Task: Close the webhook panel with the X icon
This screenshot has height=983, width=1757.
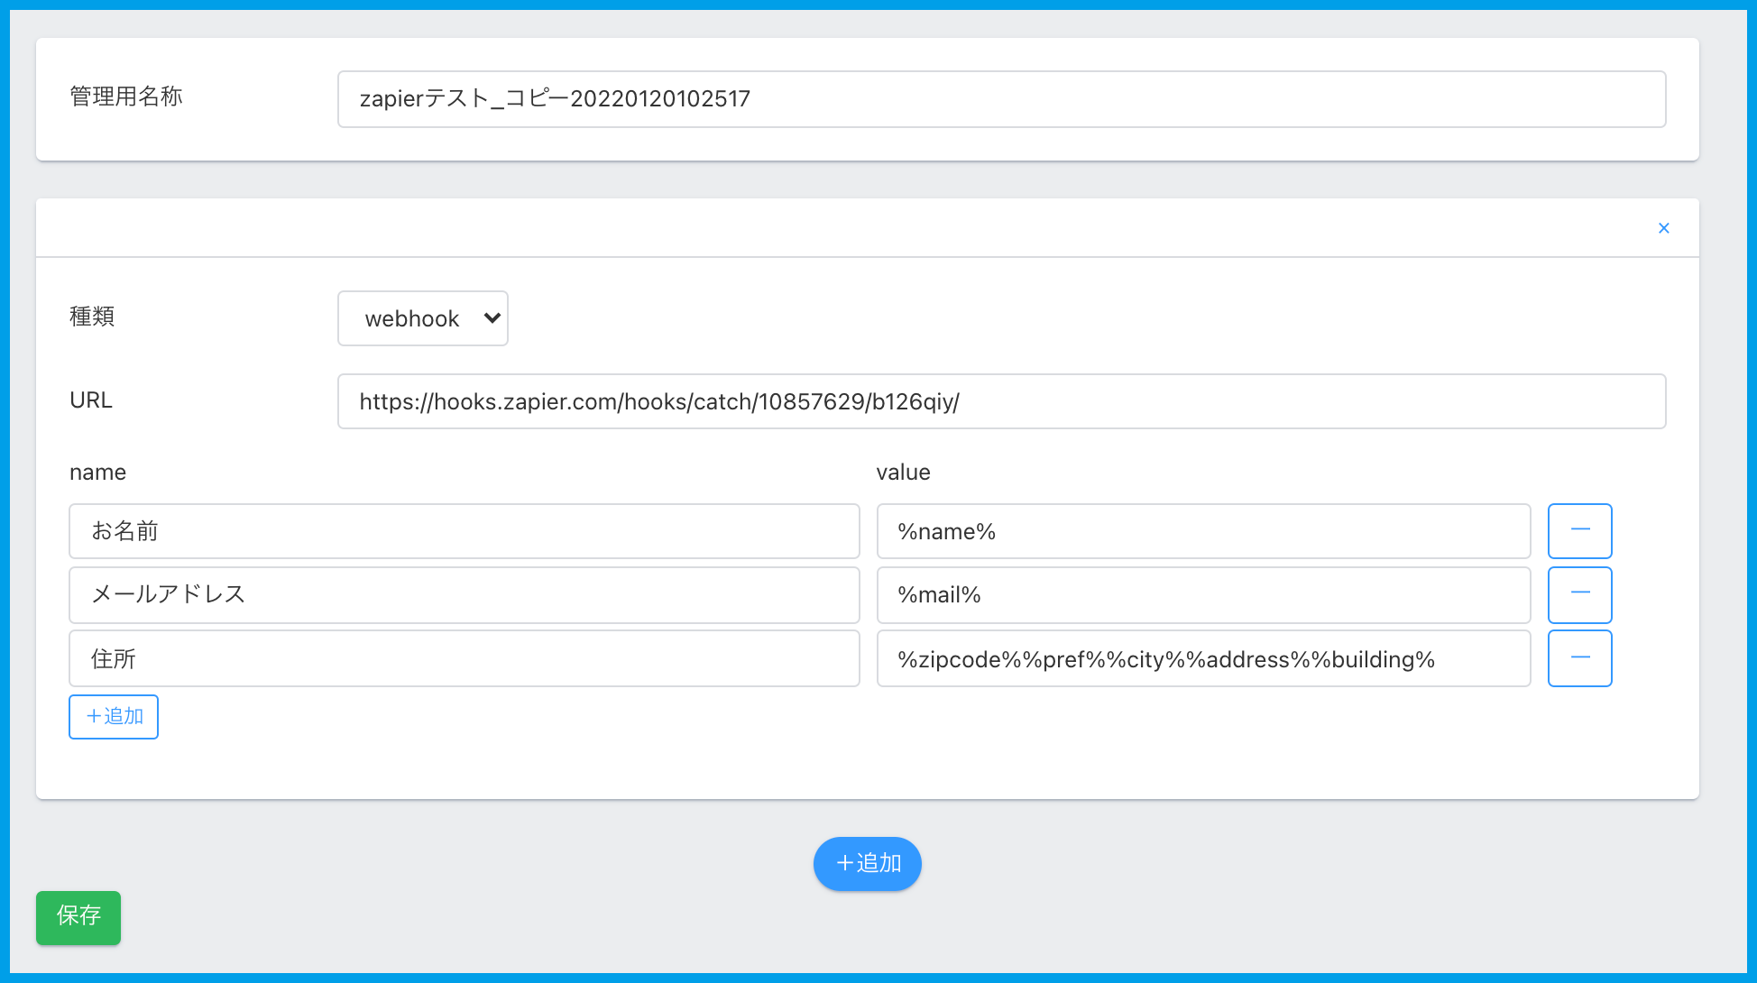Action: pos(1663,228)
